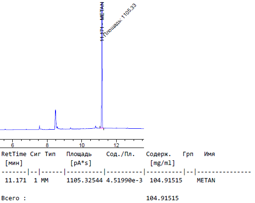Screen dimensions: 255x203
Task: Click the Всего total row label
Action: (14, 198)
